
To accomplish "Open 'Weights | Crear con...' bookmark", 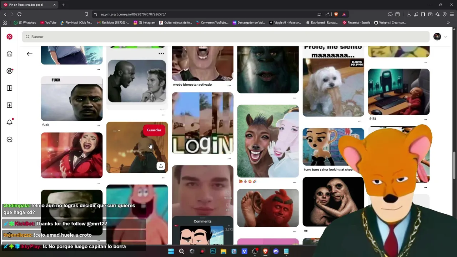I will pyautogui.click(x=390, y=22).
